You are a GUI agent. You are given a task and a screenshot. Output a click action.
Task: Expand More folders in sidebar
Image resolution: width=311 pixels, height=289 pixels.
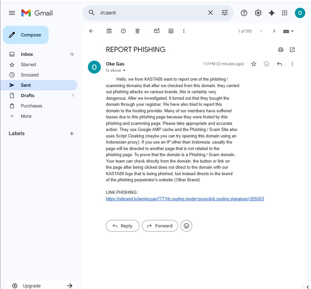39,116
